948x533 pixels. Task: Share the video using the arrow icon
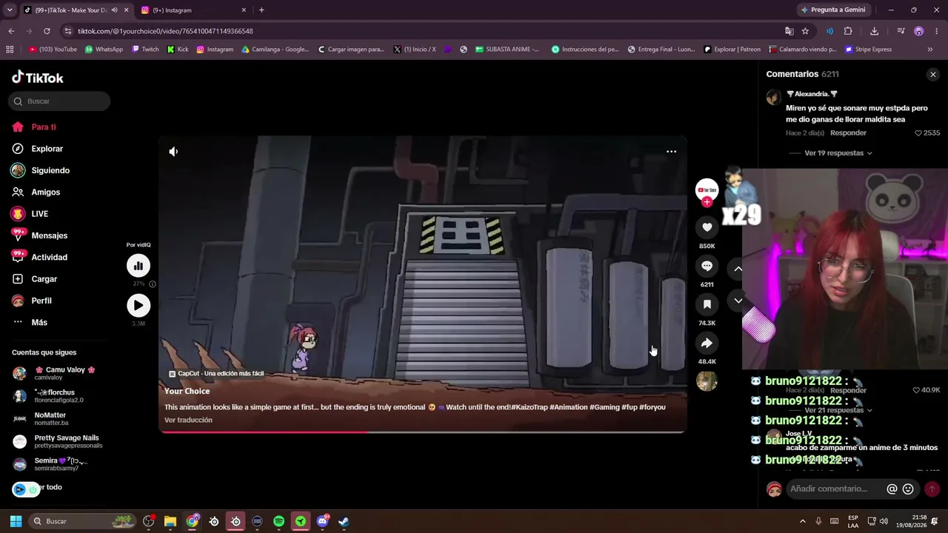707,343
